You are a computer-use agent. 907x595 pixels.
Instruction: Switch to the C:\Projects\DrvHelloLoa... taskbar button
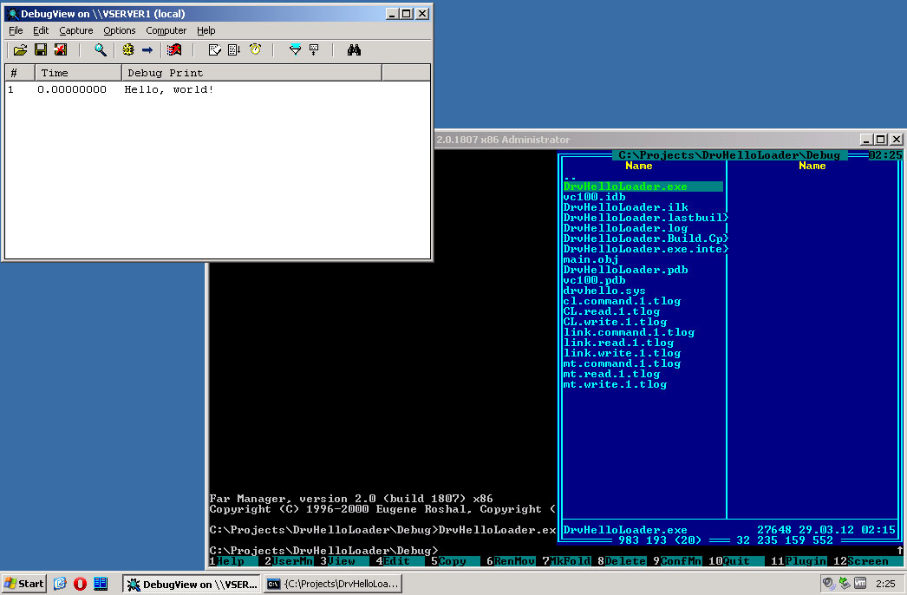pyautogui.click(x=333, y=584)
